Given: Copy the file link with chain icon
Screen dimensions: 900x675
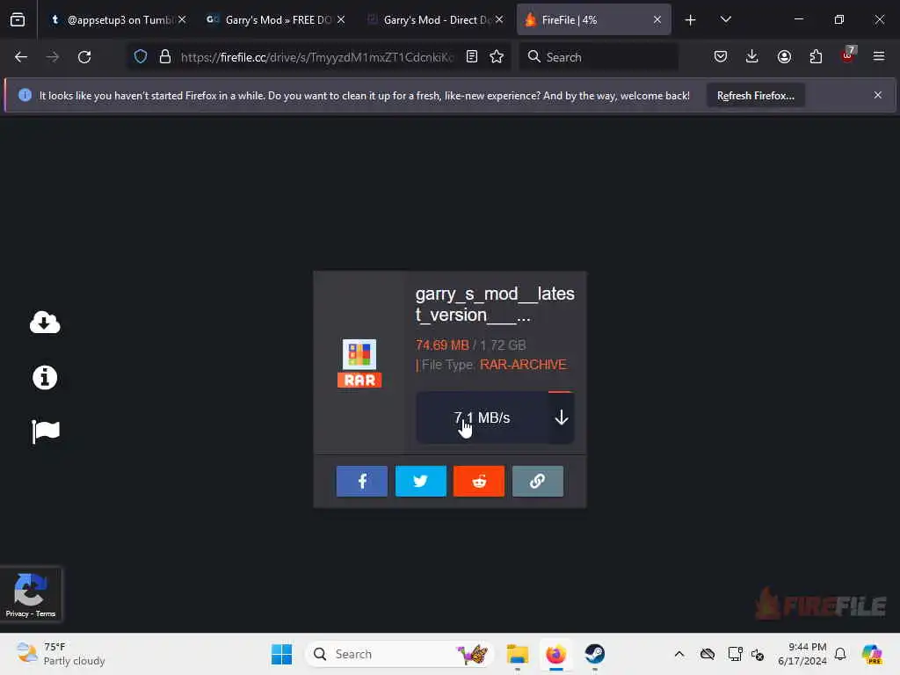Looking at the screenshot, I should (538, 481).
